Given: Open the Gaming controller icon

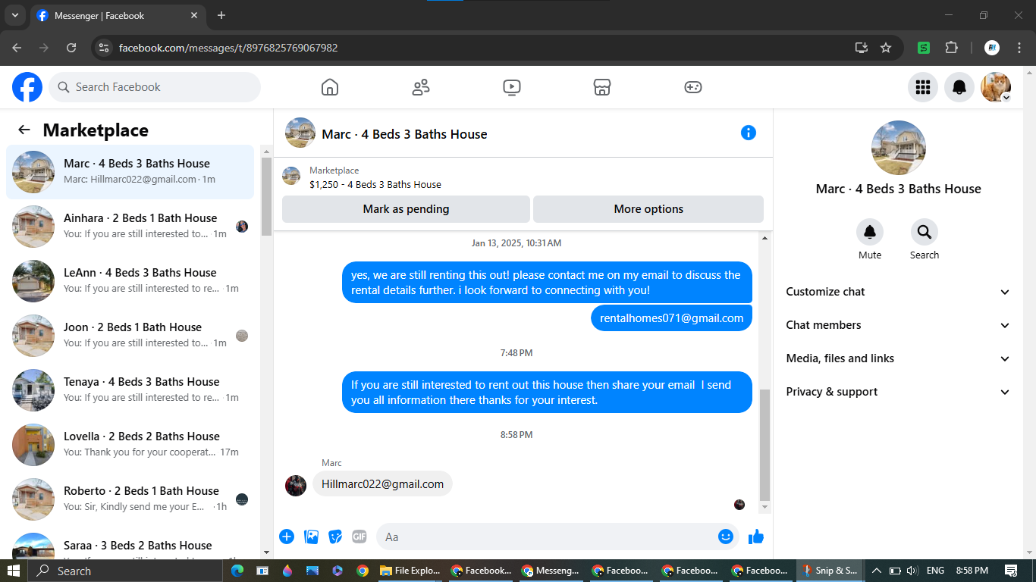Looking at the screenshot, I should coord(693,87).
